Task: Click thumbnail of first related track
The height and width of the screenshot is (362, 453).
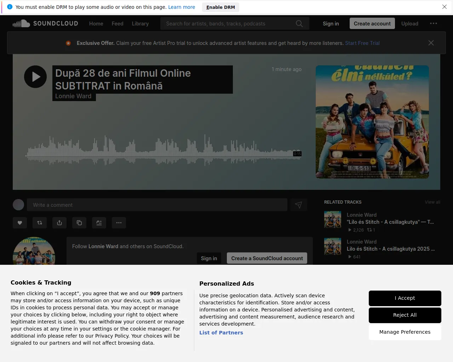Action: (x=333, y=220)
